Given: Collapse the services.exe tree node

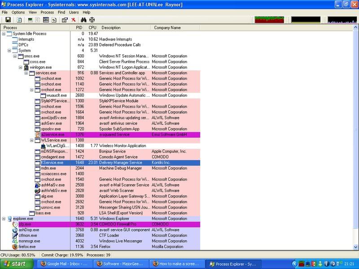Looking at the screenshot, I should point(26,73).
